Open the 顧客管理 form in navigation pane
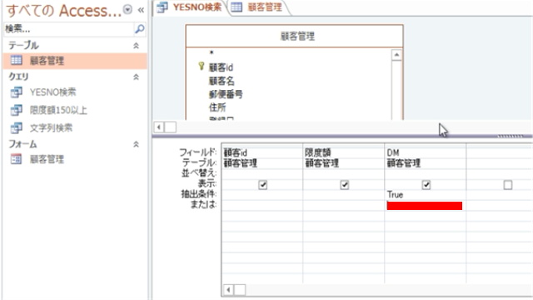Screen dimensions: 533x300 pyautogui.click(x=47, y=159)
